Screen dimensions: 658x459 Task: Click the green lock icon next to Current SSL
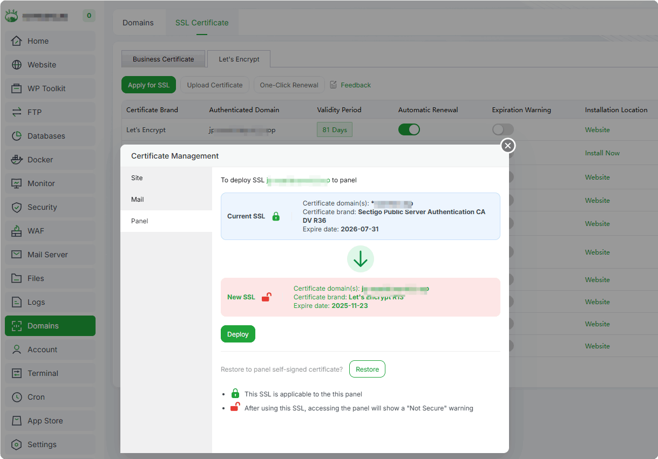tap(276, 216)
